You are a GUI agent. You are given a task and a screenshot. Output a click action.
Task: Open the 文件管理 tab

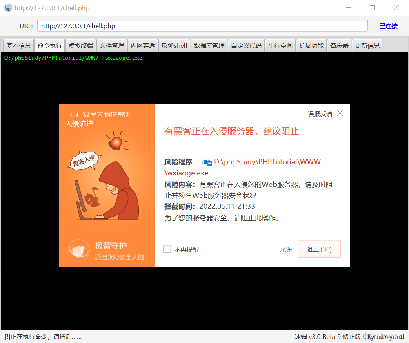pyautogui.click(x=111, y=45)
